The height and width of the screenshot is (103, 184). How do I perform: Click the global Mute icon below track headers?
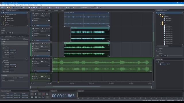31,83
